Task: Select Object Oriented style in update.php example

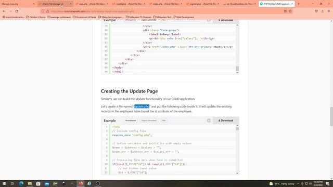Action: (149, 121)
